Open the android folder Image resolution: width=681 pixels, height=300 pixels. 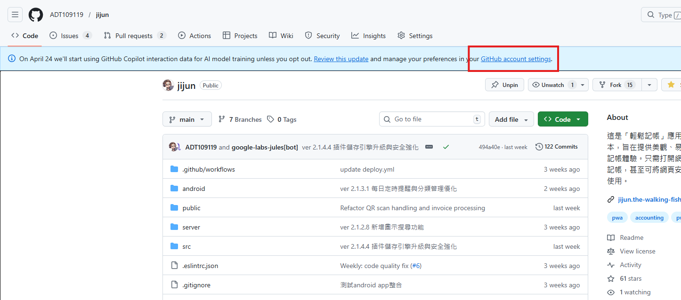click(x=194, y=189)
